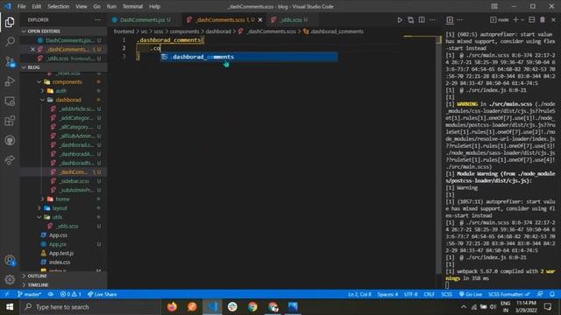Change SCSS language mode in status bar
Viewport: 561px width, 315px height.
[446, 294]
